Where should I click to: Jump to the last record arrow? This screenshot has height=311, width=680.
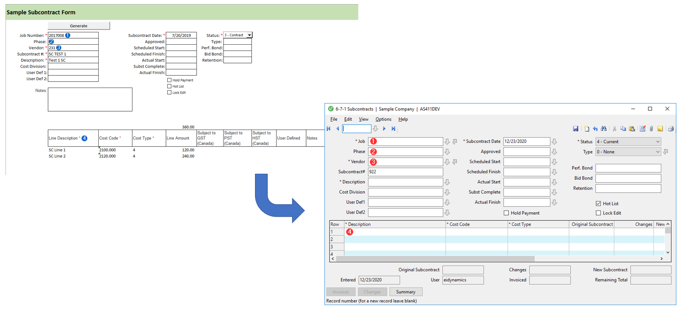coord(393,129)
